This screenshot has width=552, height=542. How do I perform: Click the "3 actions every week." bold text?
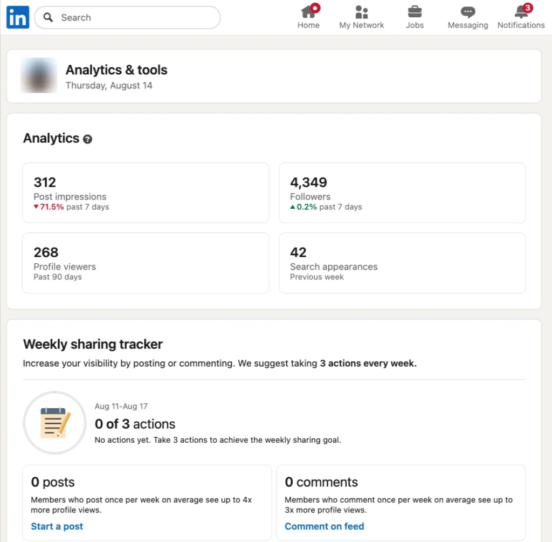pos(368,363)
